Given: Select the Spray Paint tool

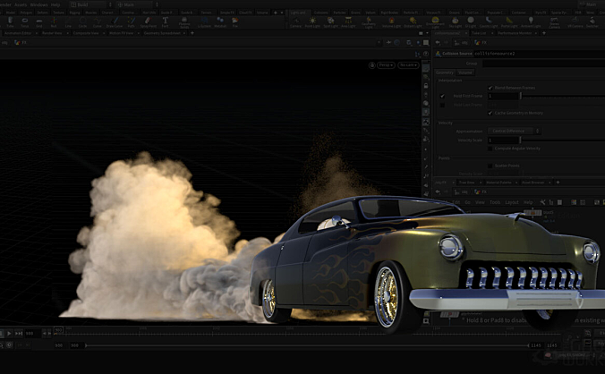Looking at the screenshot, I should [149, 22].
